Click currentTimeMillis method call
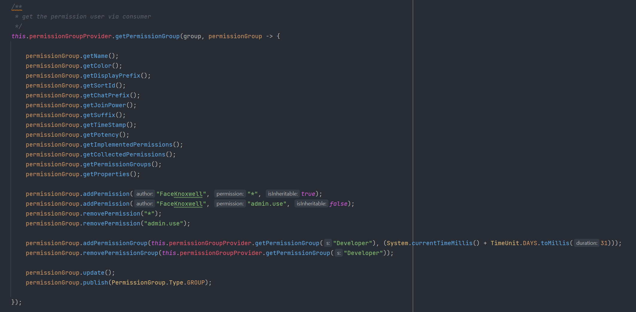 (x=443, y=243)
